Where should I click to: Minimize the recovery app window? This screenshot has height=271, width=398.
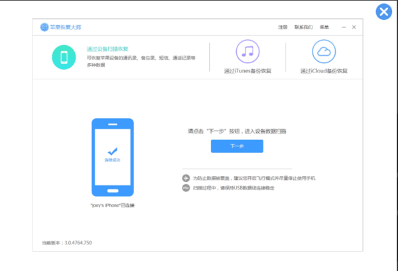click(344, 27)
